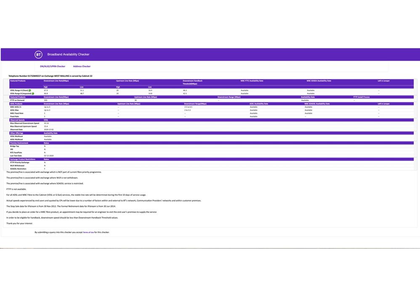Click the Max Observed Downstream Speed row
420x297 pixels.
pos(24,123)
